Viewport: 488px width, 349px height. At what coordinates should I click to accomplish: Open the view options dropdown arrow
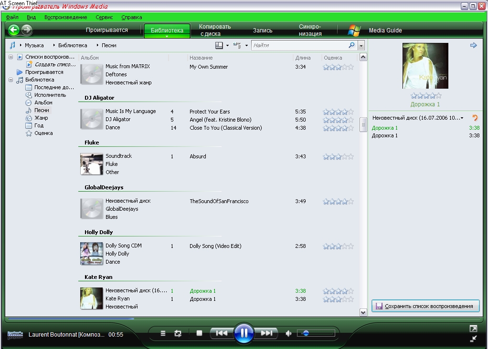pos(246,46)
